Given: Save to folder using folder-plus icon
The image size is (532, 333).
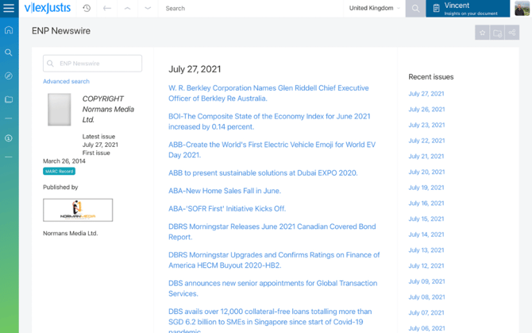Looking at the screenshot, I should point(497,33).
